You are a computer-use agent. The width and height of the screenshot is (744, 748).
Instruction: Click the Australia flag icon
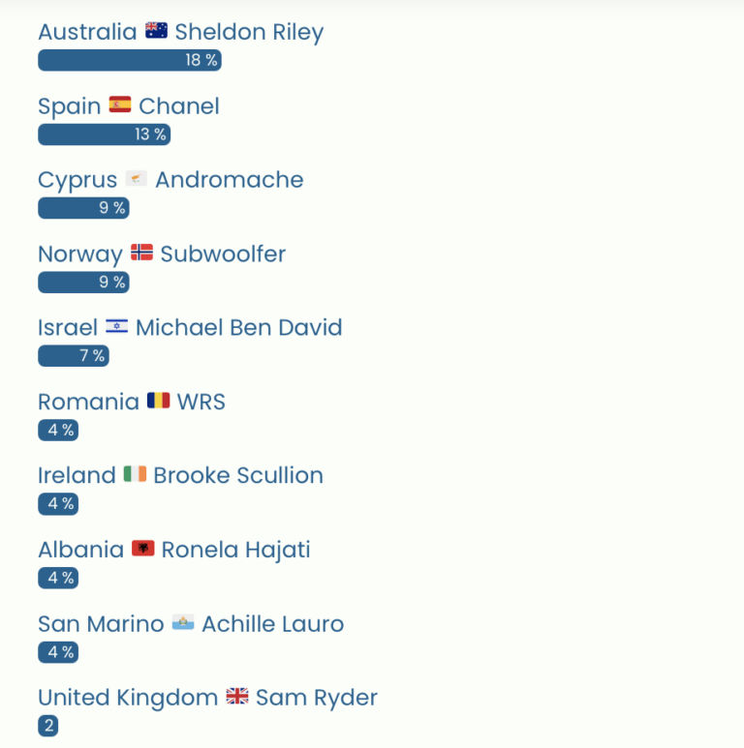(x=156, y=31)
